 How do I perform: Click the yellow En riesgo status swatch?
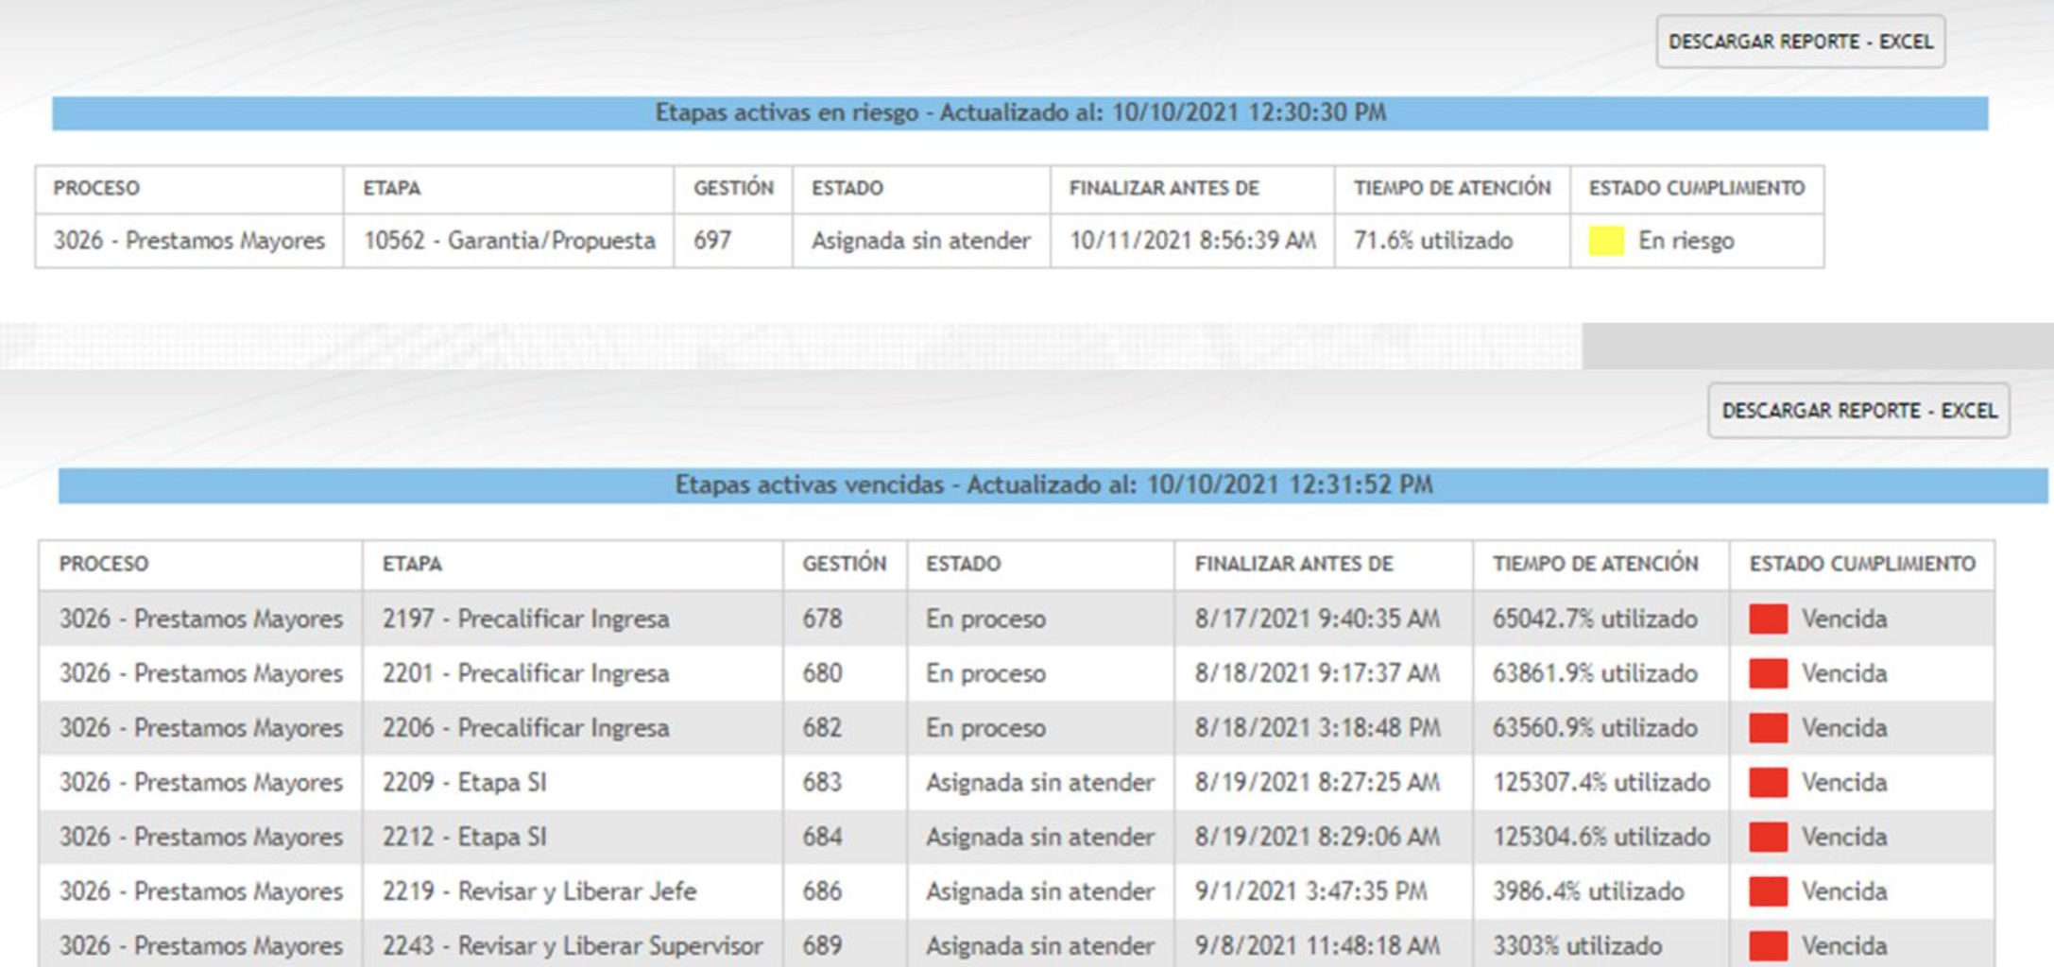point(1605,241)
